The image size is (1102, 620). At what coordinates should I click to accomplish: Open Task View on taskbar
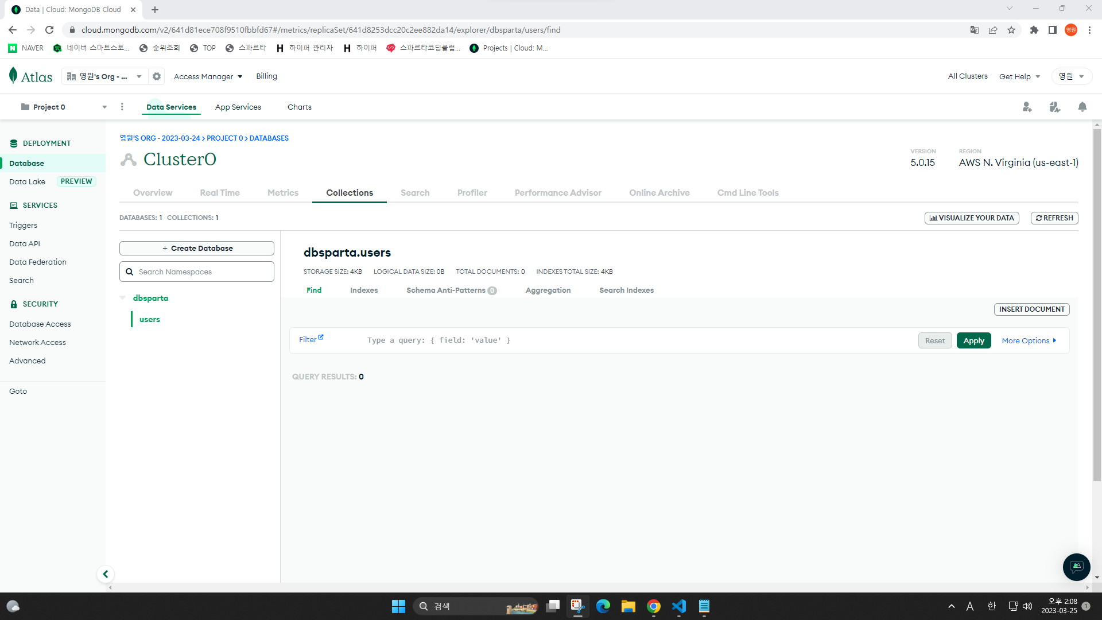(553, 606)
